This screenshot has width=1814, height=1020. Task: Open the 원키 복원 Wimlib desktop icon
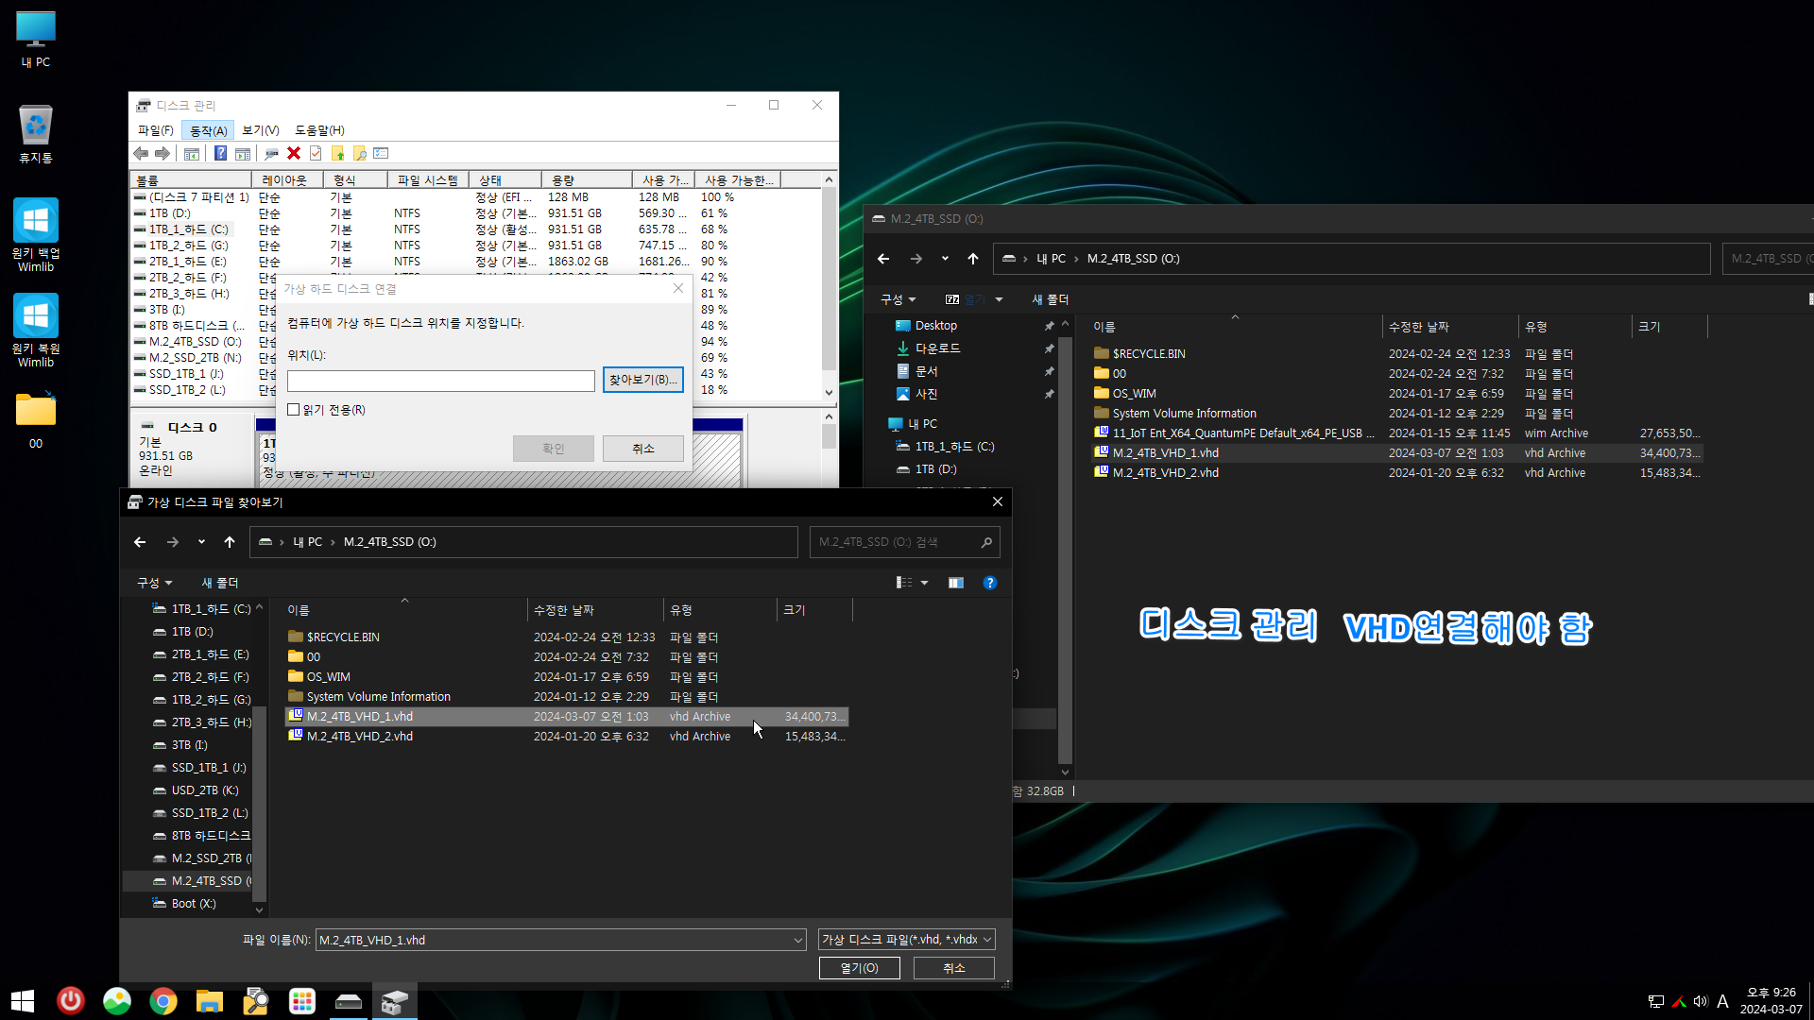(36, 331)
